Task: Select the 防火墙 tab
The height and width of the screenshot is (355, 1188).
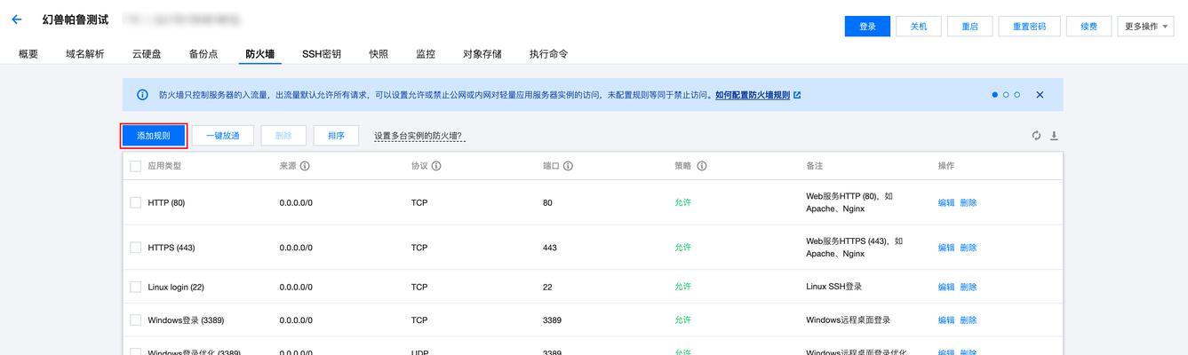Action: click(260, 54)
